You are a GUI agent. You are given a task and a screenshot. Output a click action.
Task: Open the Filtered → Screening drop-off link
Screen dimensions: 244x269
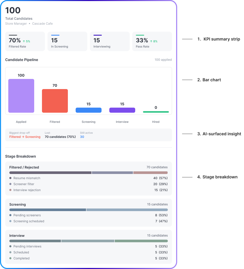click(25, 137)
